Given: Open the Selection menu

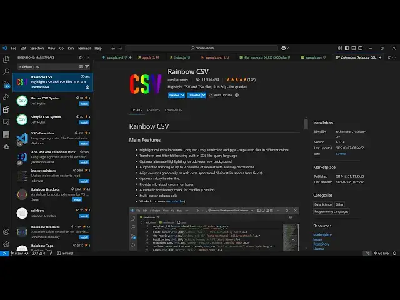Looking at the screenshot, I should coord(37,48).
